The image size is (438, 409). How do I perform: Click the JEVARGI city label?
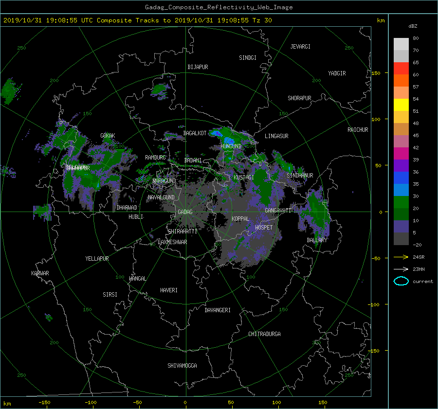pyautogui.click(x=300, y=47)
